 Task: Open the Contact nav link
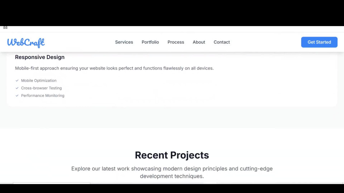pos(222,42)
